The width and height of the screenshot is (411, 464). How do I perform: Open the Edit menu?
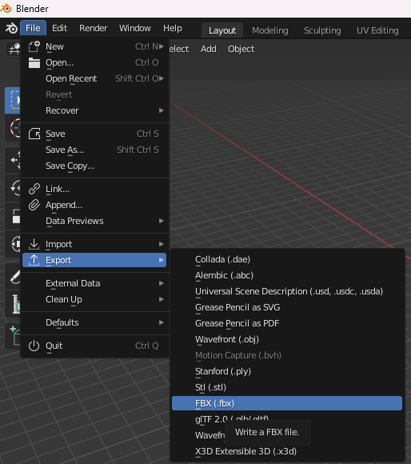coord(59,28)
